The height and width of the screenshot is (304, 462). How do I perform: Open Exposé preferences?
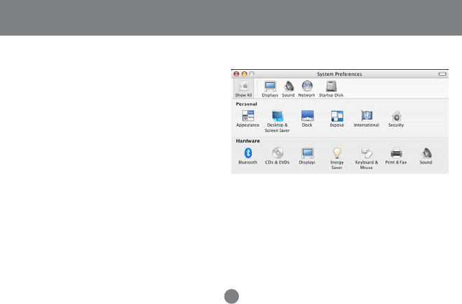coord(337,119)
